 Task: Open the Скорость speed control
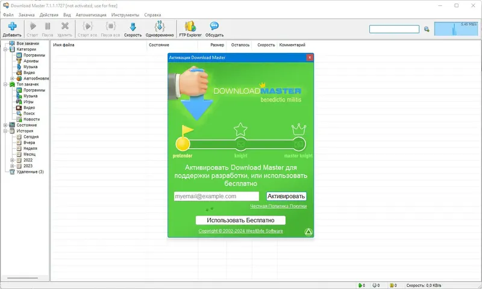(x=133, y=29)
